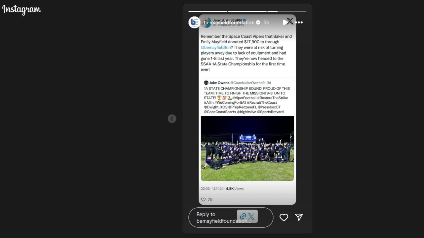
Task: Click the 5h story timestamp
Action: pyautogui.click(x=266, y=22)
